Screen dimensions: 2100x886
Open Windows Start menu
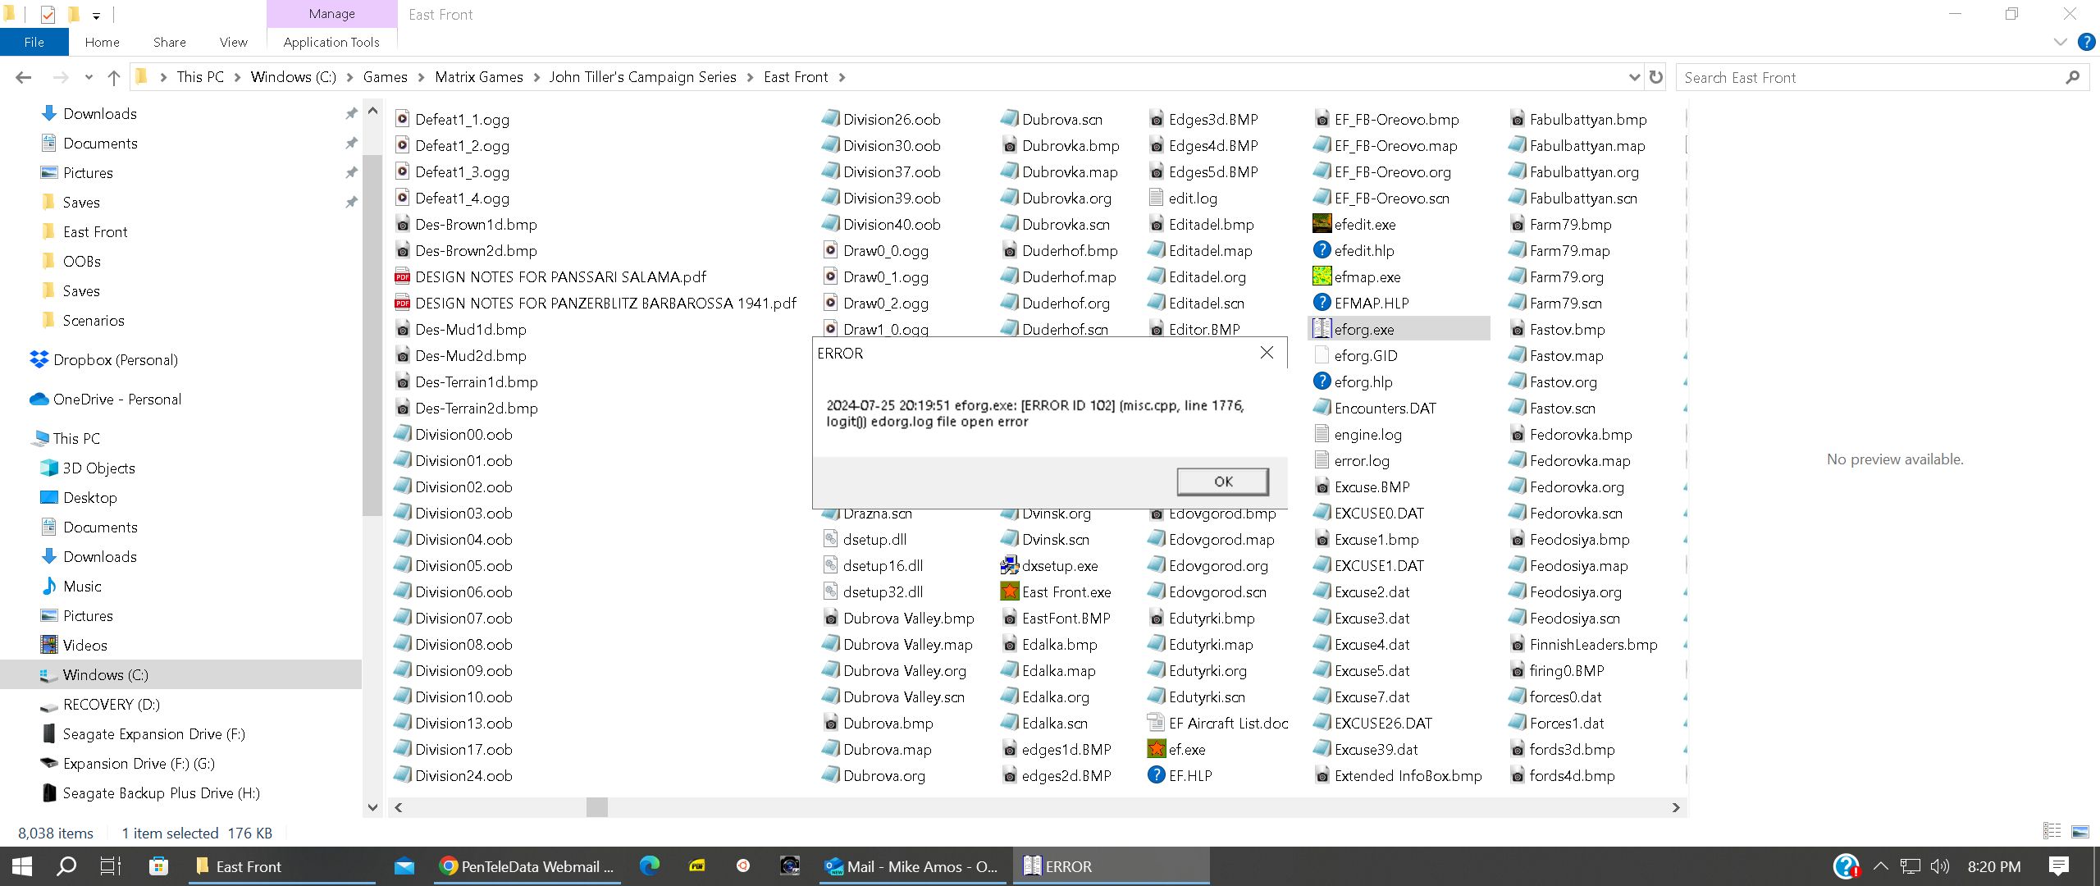pos(22,866)
